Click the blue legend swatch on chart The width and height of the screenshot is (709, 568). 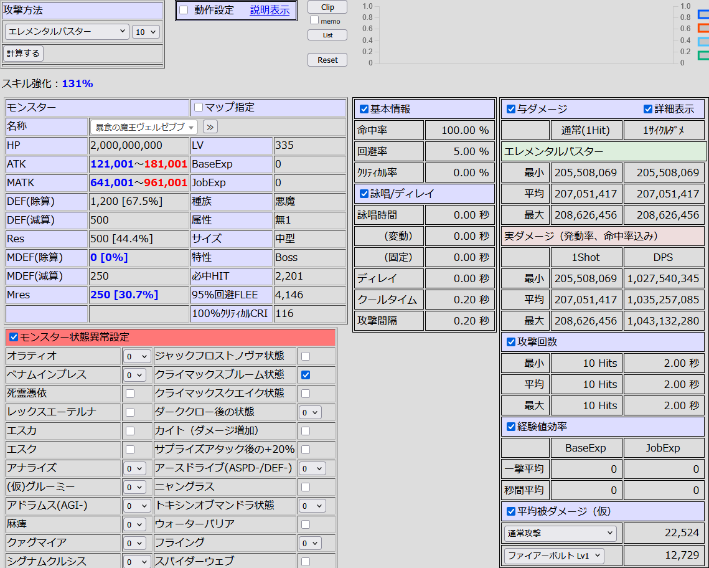[x=703, y=15]
